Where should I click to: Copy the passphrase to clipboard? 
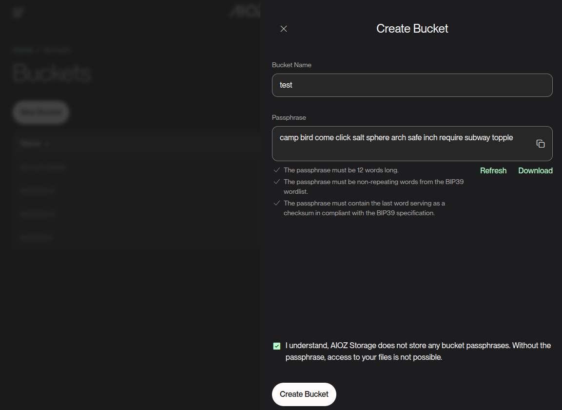pos(540,144)
